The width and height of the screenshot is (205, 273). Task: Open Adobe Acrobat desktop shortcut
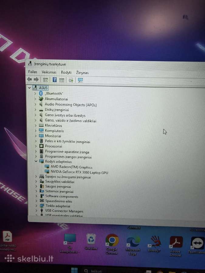176,246
